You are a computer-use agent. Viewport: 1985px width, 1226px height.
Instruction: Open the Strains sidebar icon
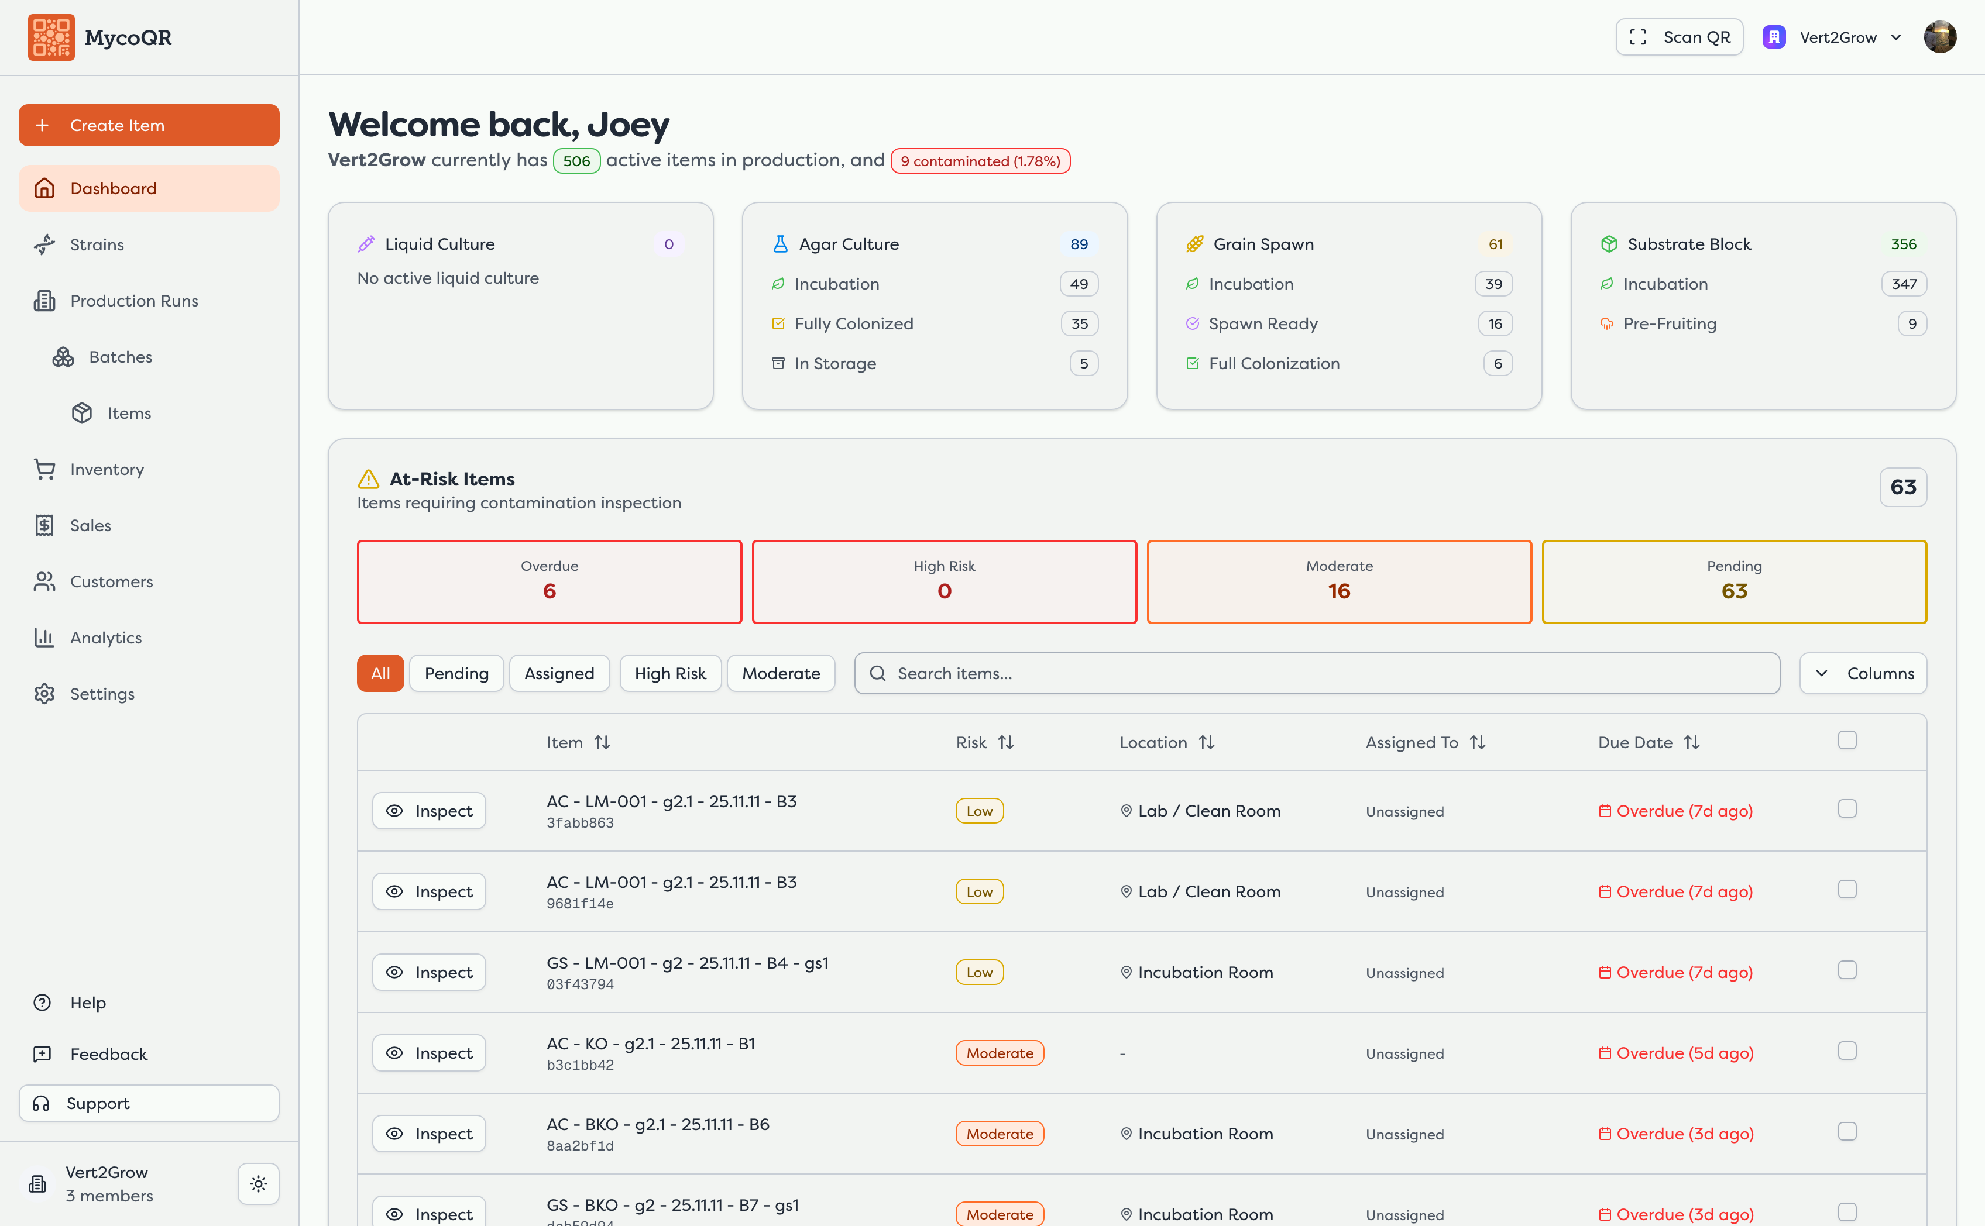coord(44,244)
